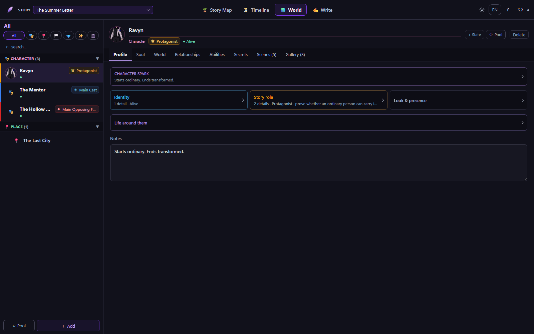Switch to the Abilities tab
The width and height of the screenshot is (534, 334).
[217, 55]
